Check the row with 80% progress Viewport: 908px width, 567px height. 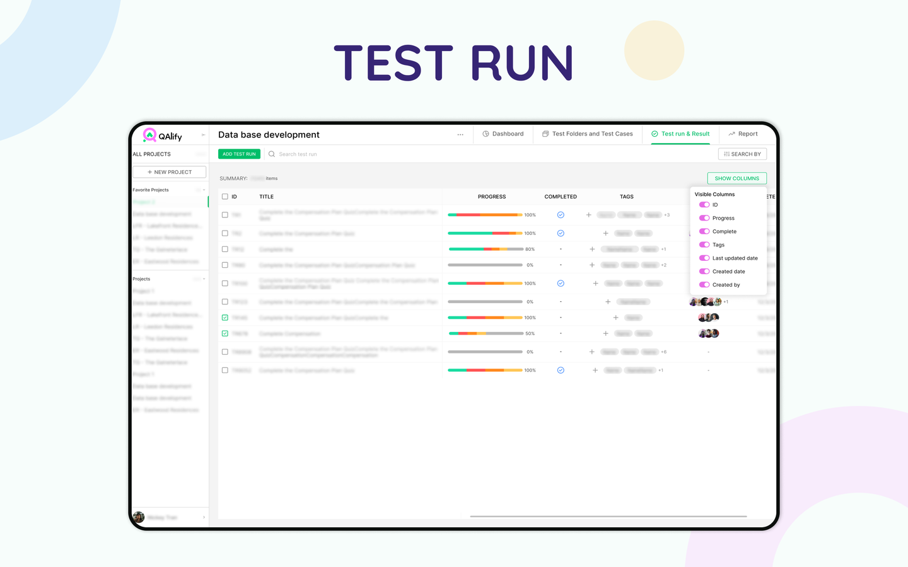(225, 249)
